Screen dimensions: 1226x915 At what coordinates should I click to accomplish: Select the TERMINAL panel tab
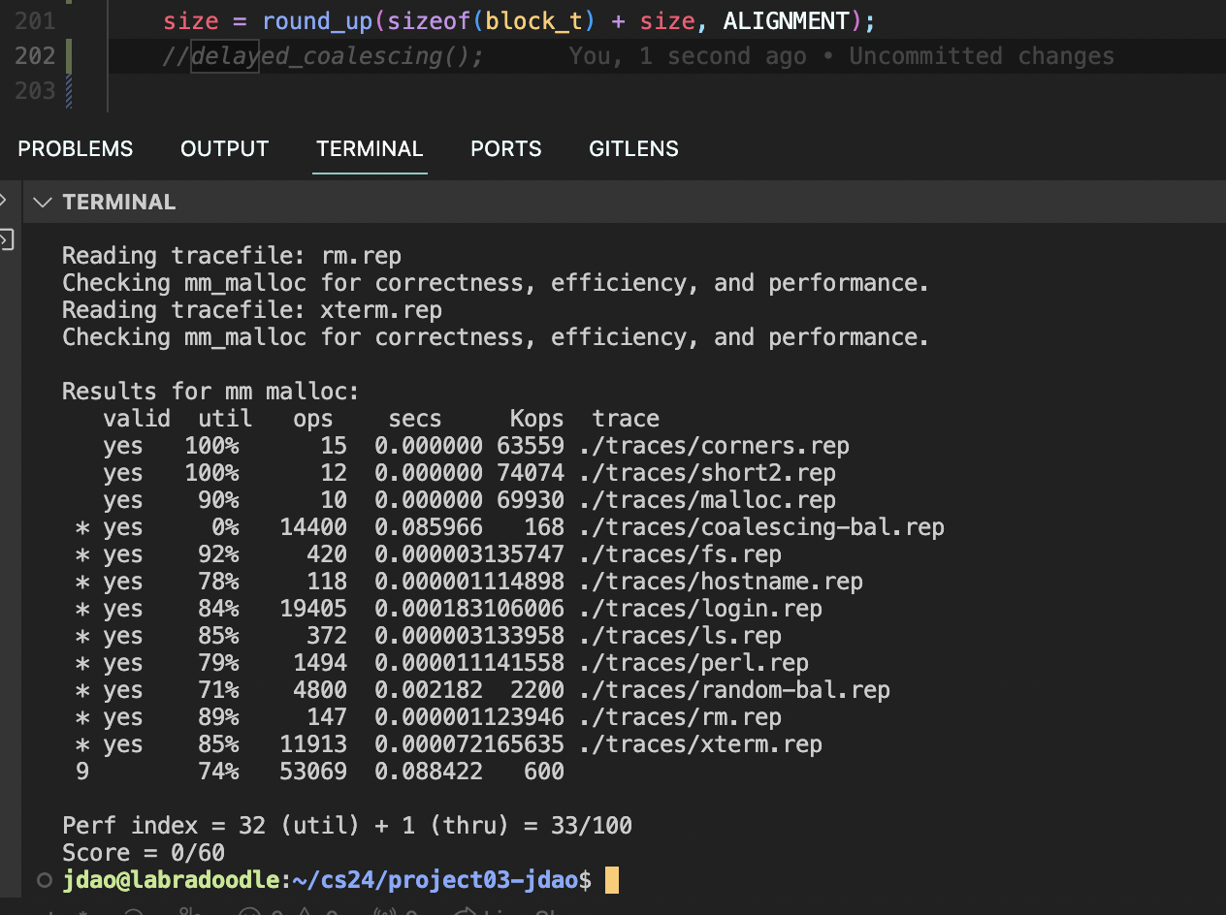pyautogui.click(x=370, y=149)
